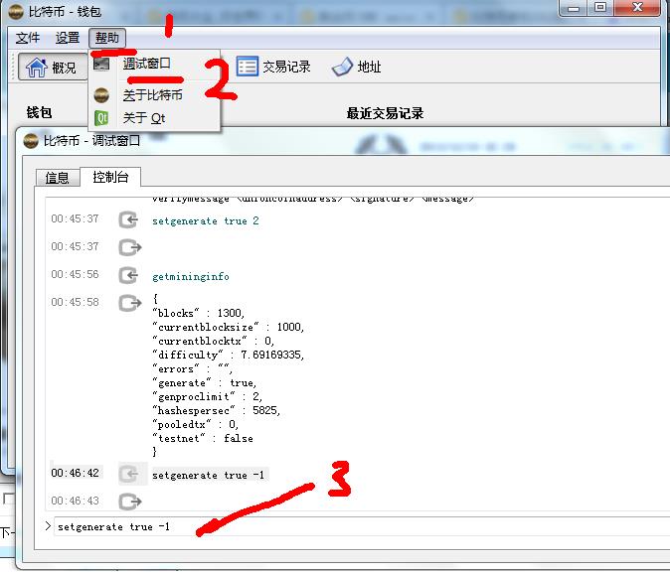Click the 帮助 menu

coord(107,38)
